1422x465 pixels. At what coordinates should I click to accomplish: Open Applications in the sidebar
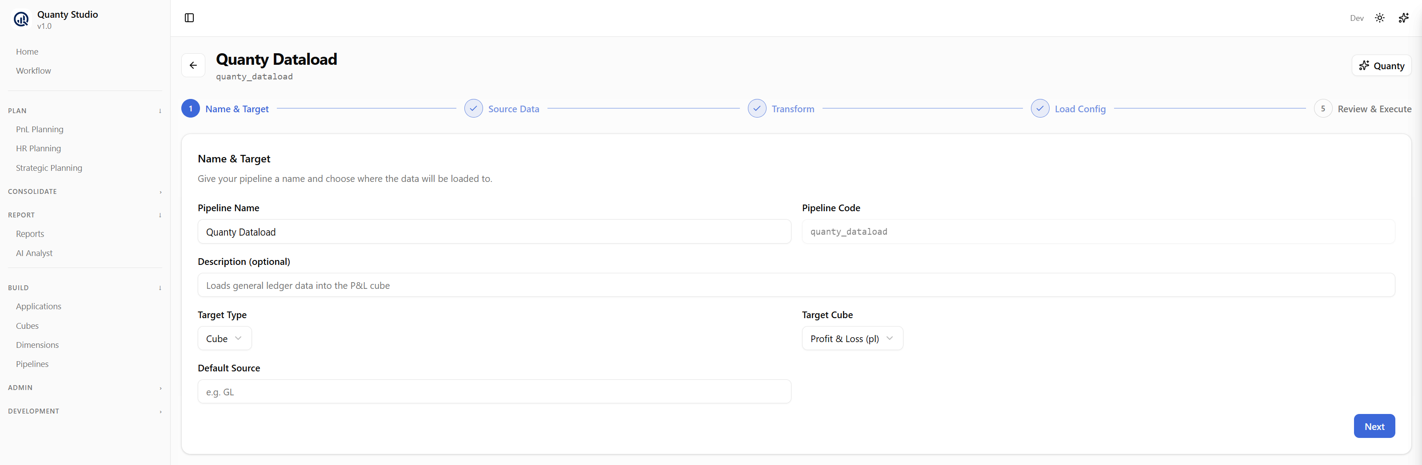(x=38, y=306)
